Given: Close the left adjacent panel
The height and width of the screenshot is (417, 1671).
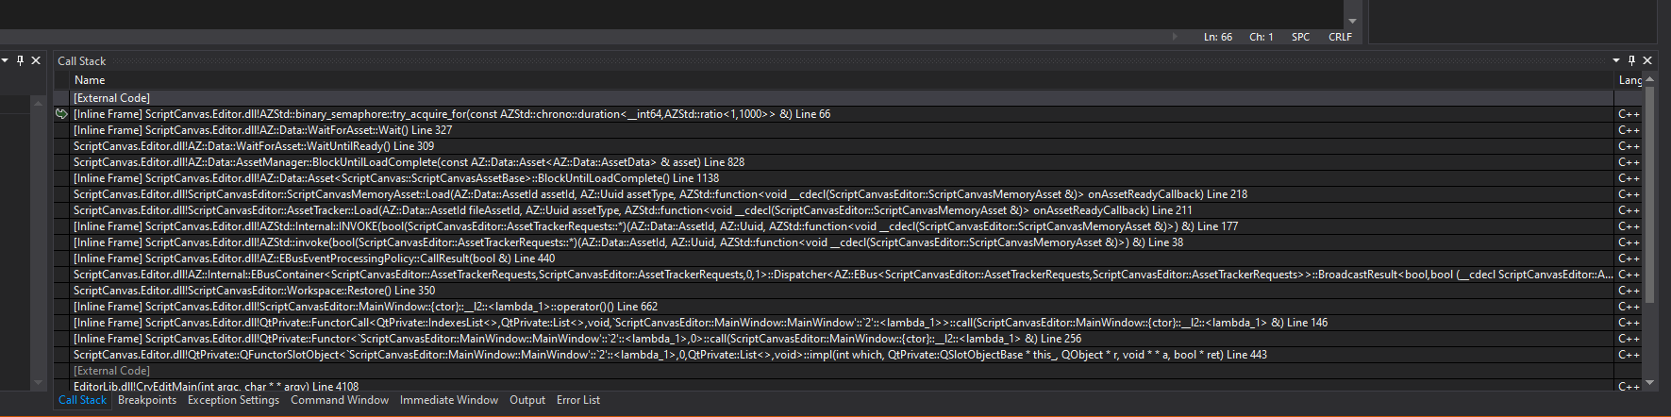Looking at the screenshot, I should coord(36,60).
